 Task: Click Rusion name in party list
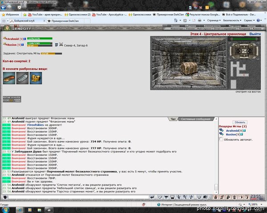[12, 45]
